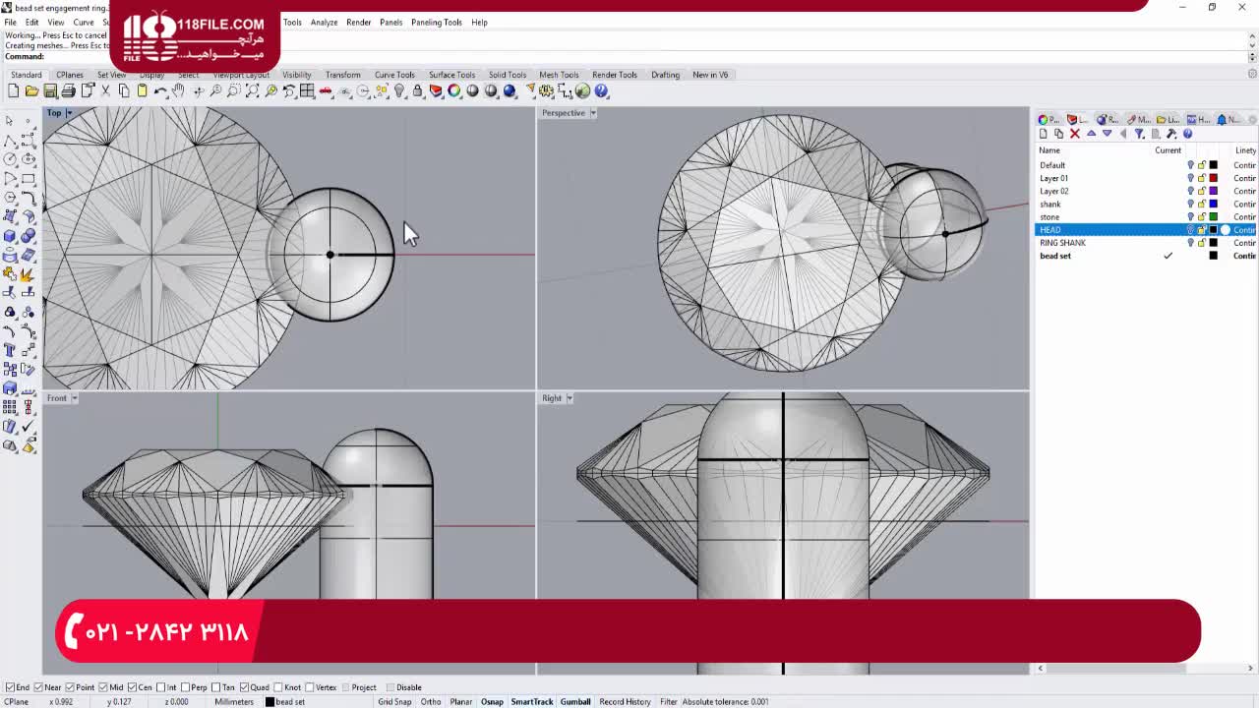Click the Undo arrow icon

[160, 91]
